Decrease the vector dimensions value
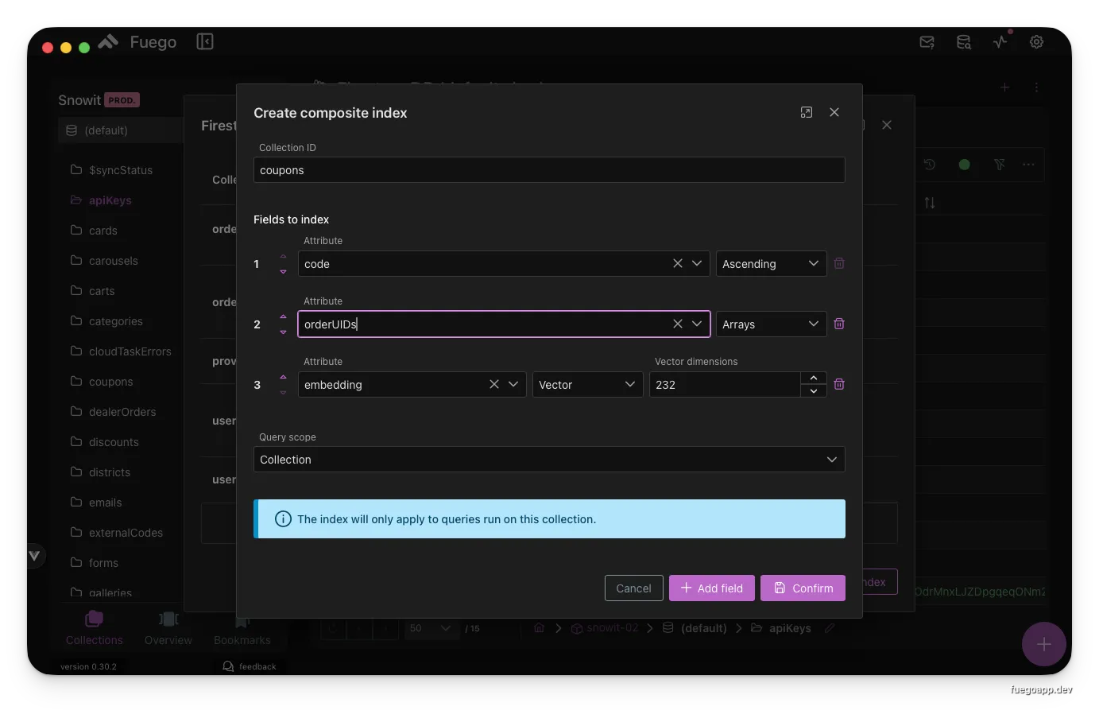This screenshot has width=1099, height=722. coord(813,391)
